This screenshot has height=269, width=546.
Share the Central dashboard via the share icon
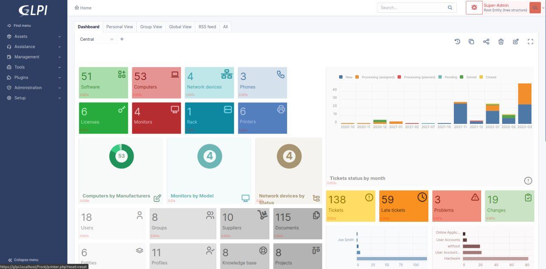pos(486,41)
